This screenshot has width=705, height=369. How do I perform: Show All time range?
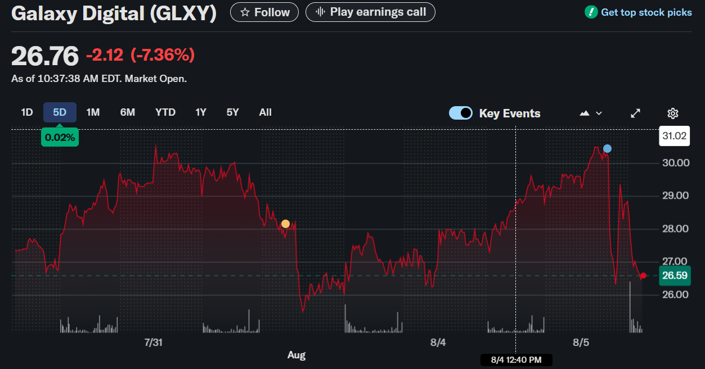click(266, 112)
